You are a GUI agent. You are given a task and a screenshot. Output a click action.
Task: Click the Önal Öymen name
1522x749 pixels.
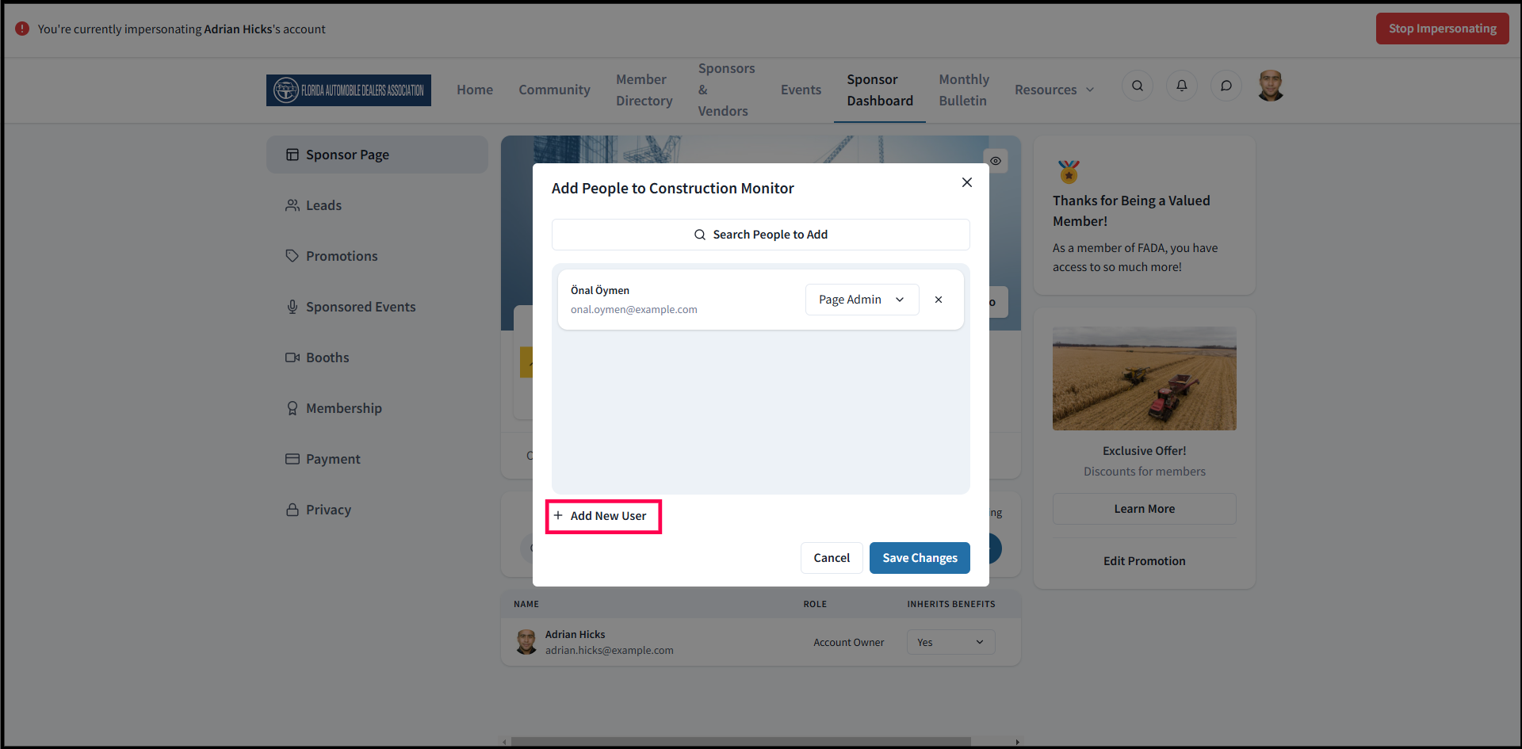tap(600, 290)
